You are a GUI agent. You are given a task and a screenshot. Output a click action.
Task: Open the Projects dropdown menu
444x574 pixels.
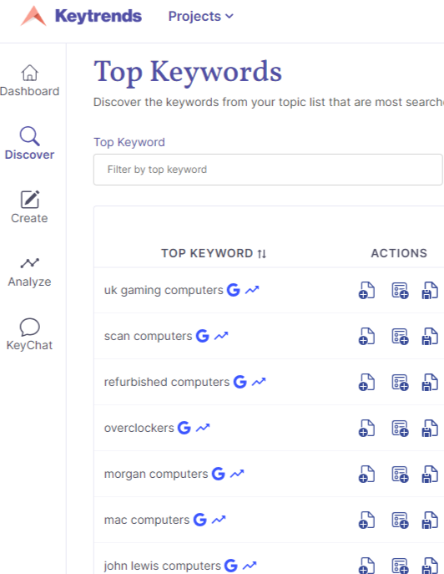tap(200, 16)
